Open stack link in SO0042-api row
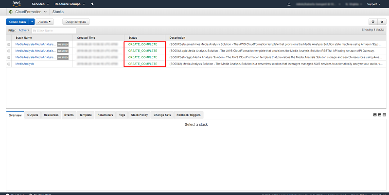This screenshot has width=389, height=195. tap(35, 51)
